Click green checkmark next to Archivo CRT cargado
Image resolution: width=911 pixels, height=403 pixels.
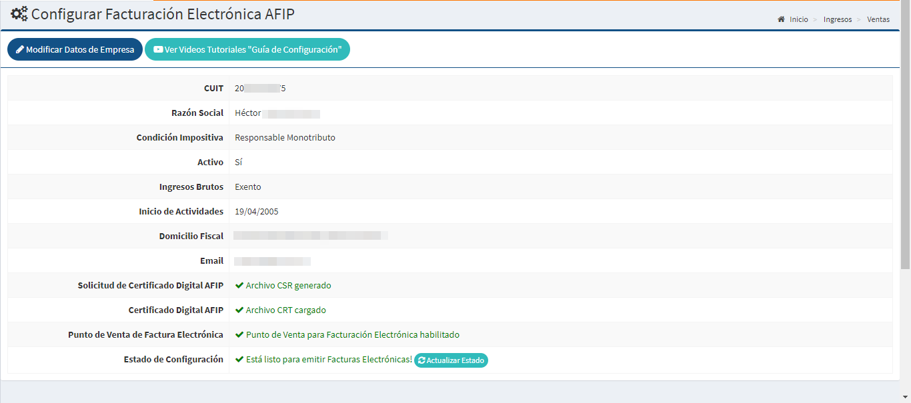(x=239, y=310)
